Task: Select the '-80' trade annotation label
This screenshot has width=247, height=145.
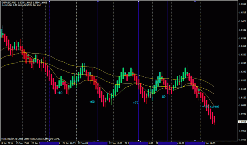Action: tap(163, 97)
